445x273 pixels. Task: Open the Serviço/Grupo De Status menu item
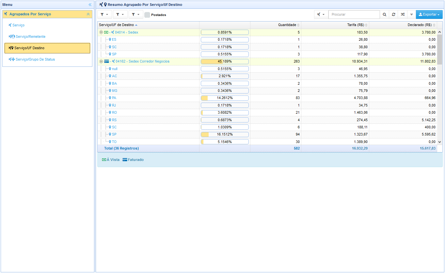click(x=32, y=59)
